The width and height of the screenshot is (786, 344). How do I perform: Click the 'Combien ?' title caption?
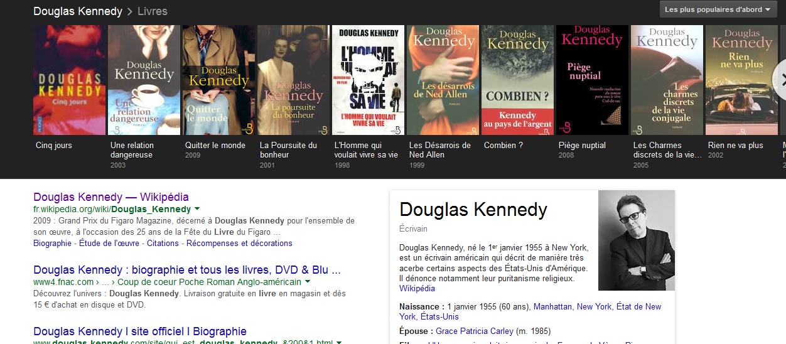click(503, 145)
